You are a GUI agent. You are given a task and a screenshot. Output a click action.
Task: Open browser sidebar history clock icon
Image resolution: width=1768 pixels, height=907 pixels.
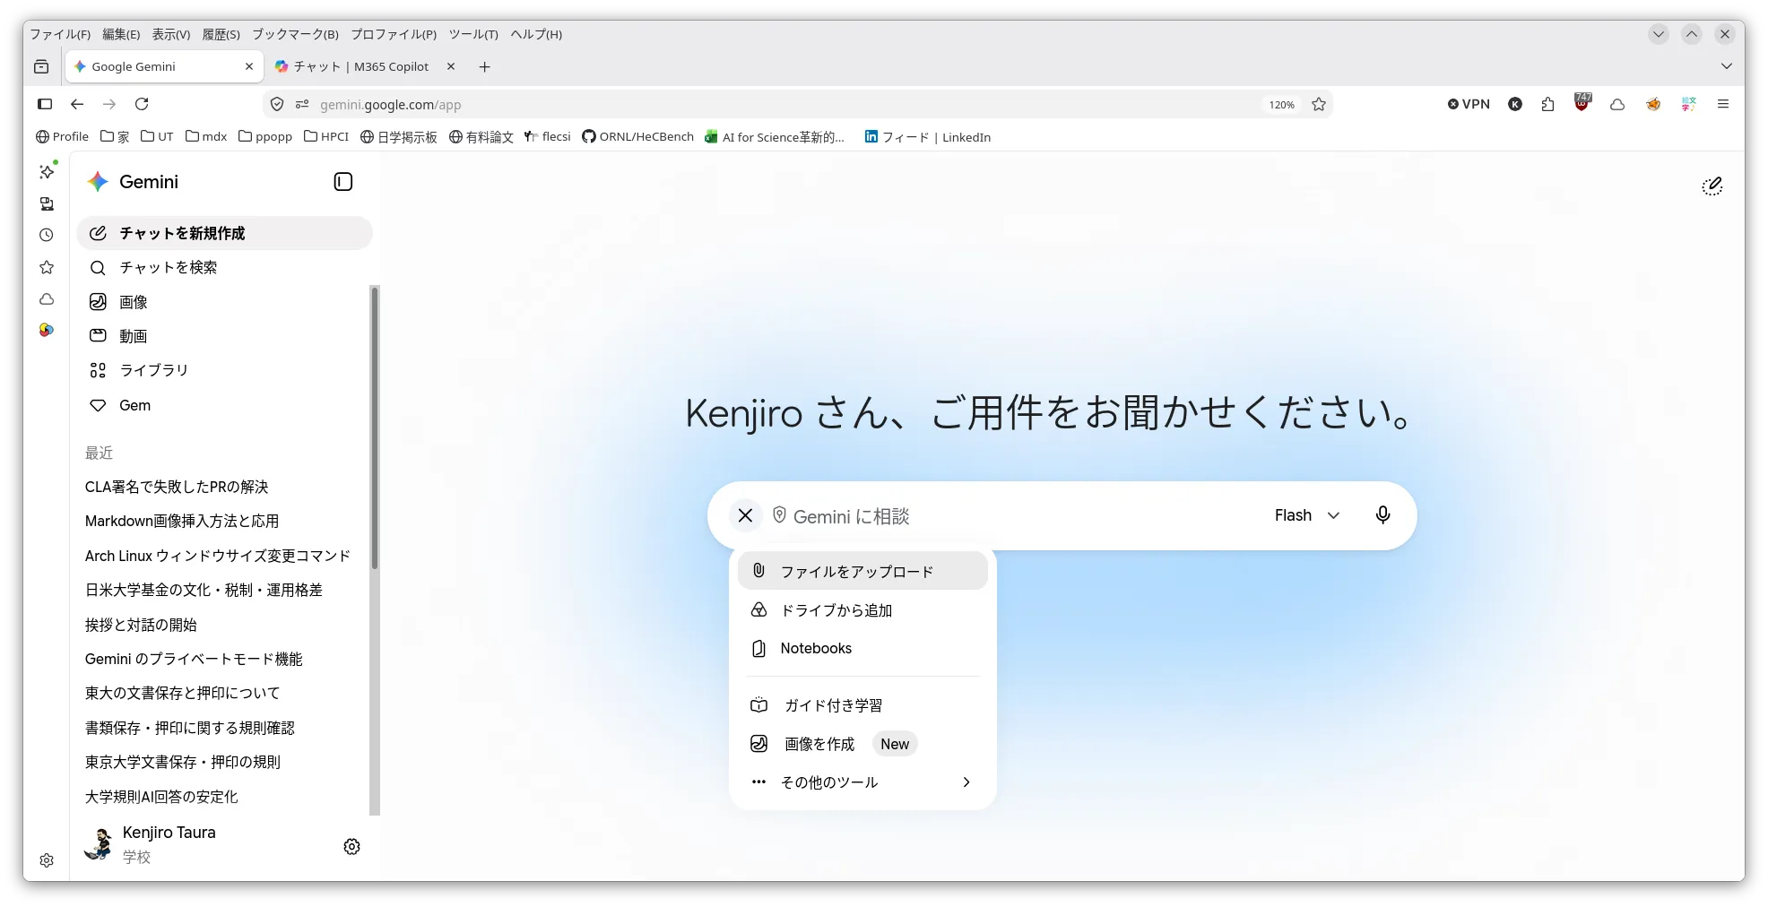(x=47, y=235)
